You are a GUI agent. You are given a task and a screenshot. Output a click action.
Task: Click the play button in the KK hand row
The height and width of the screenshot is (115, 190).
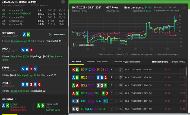click(x=116, y=70)
